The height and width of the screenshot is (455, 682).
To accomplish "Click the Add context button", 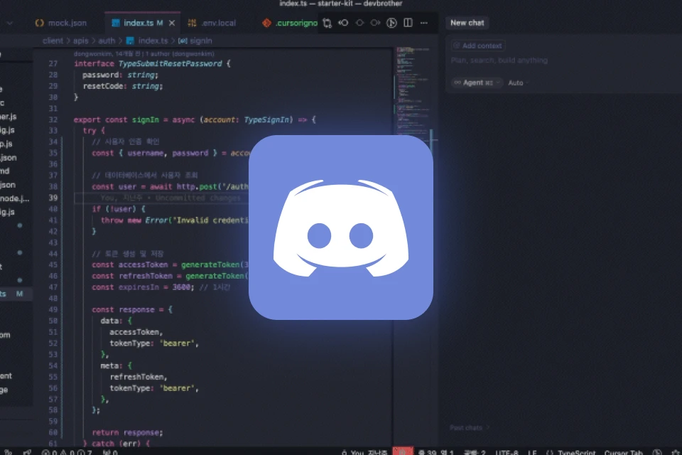I will pyautogui.click(x=477, y=45).
